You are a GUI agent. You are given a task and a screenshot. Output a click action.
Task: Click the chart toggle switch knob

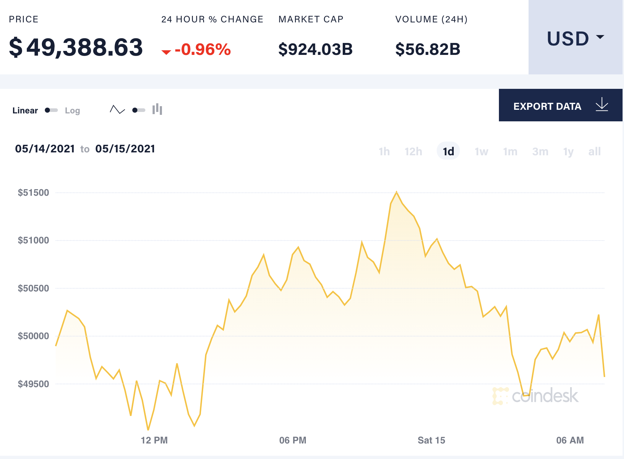pyautogui.click(x=135, y=109)
